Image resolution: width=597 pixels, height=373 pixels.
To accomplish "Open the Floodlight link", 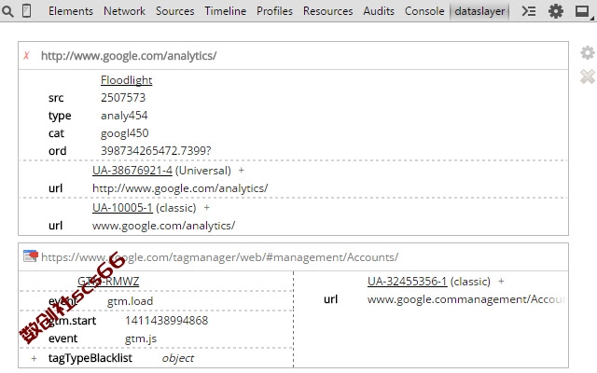I will coord(127,80).
